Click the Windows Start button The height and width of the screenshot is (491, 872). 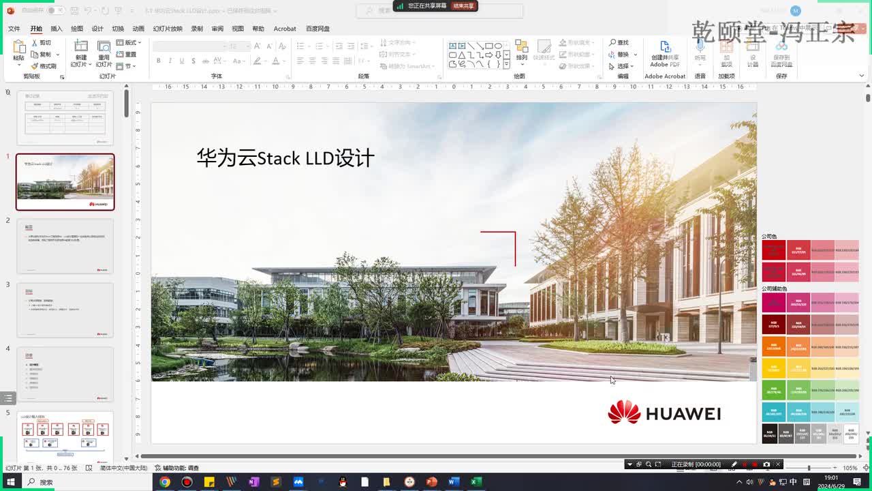click(12, 482)
